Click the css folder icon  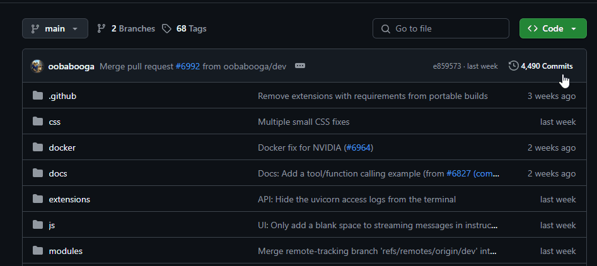[38, 122]
